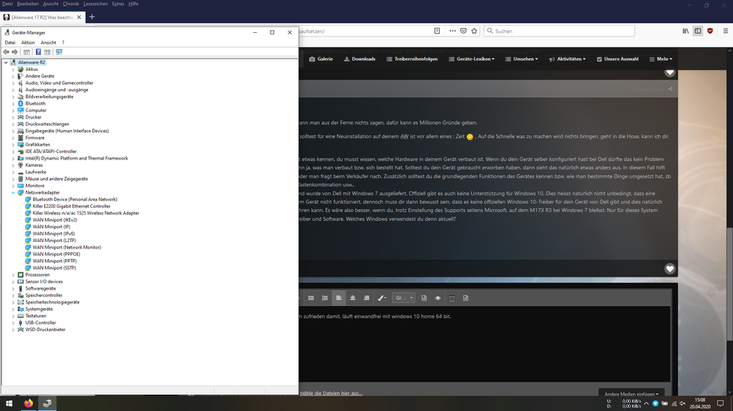This screenshot has width=733, height=411.
Task: Click the heart like button under the post
Action: point(669,269)
